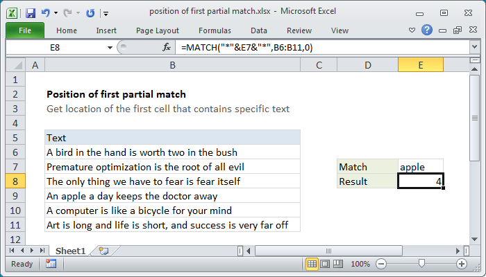Go to next sheet navigation arrow

pyautogui.click(x=32, y=251)
